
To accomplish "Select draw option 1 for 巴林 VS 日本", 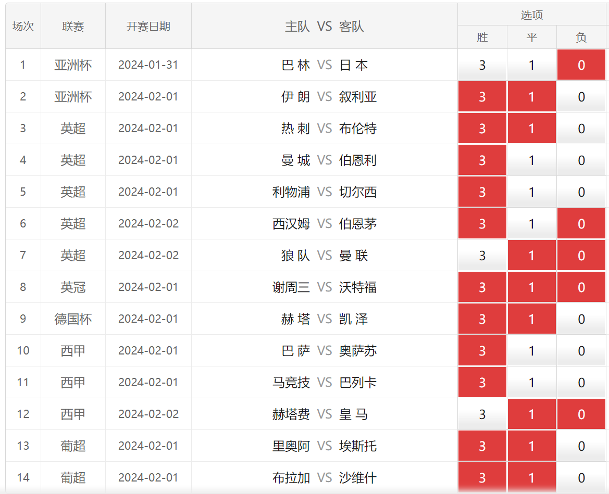I will click(x=532, y=65).
